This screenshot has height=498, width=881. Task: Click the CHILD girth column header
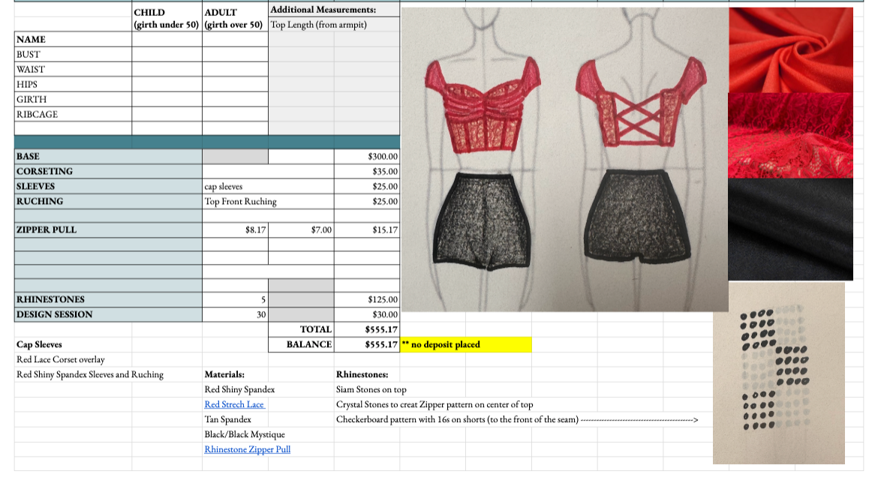165,17
